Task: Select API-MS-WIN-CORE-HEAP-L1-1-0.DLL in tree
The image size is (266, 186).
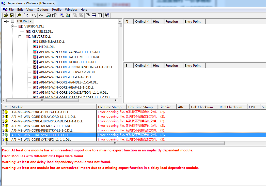Action: click(66, 88)
